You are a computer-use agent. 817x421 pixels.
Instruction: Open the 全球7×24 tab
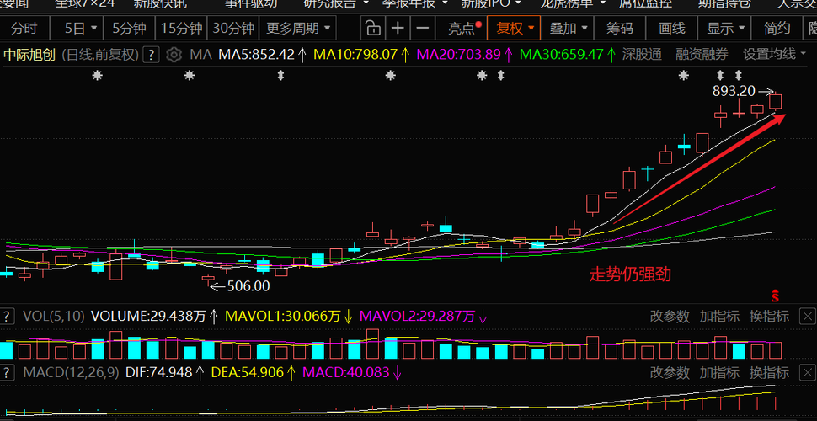point(85,4)
